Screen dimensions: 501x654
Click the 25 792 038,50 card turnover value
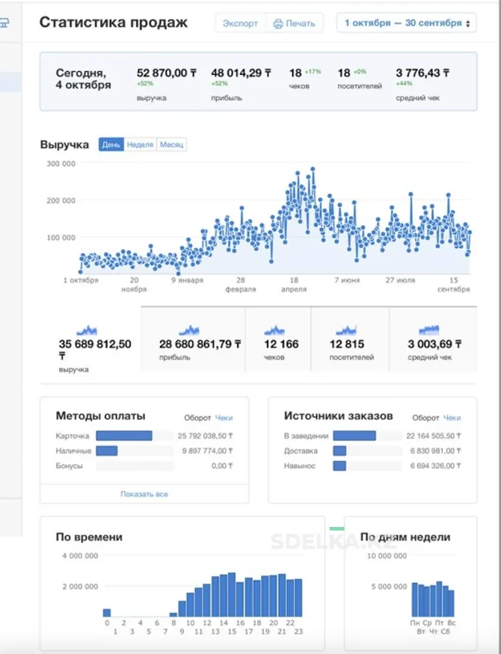pyautogui.click(x=205, y=436)
